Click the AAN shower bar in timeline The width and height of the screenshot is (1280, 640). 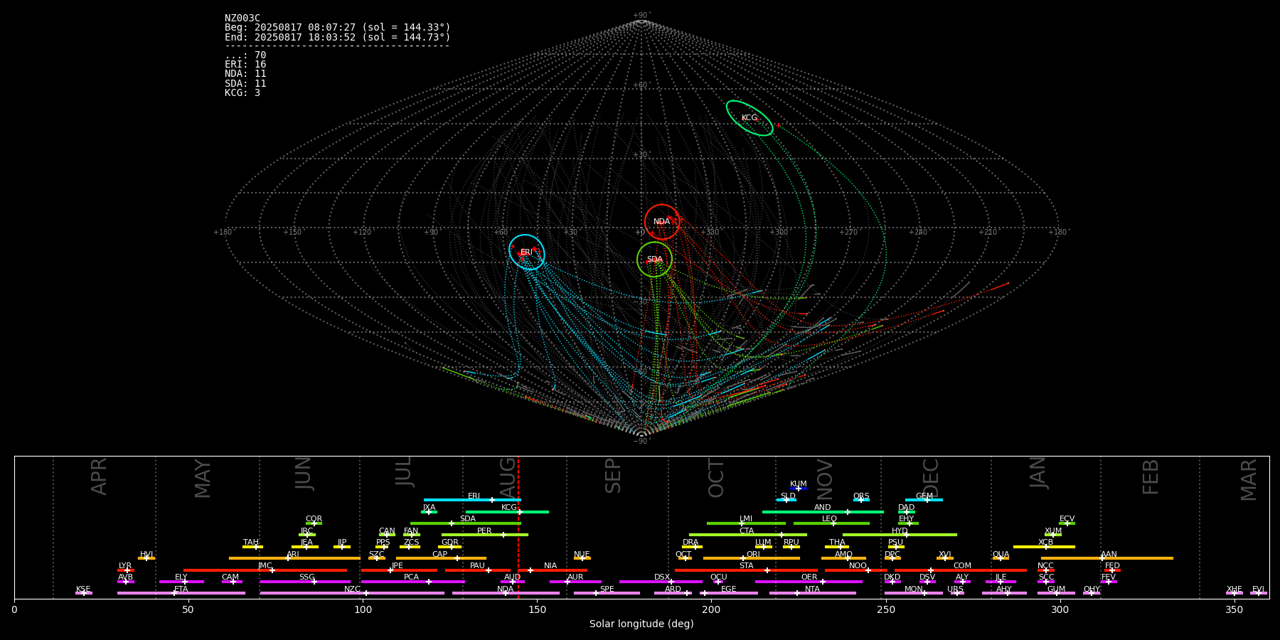click(1107, 558)
